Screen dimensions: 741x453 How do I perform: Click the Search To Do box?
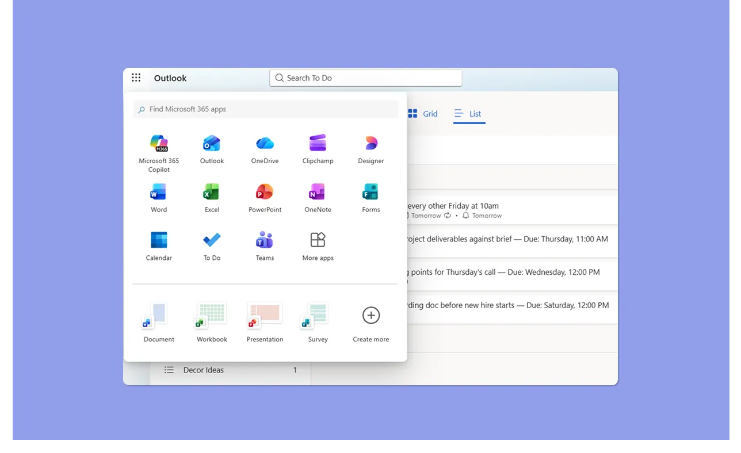365,78
